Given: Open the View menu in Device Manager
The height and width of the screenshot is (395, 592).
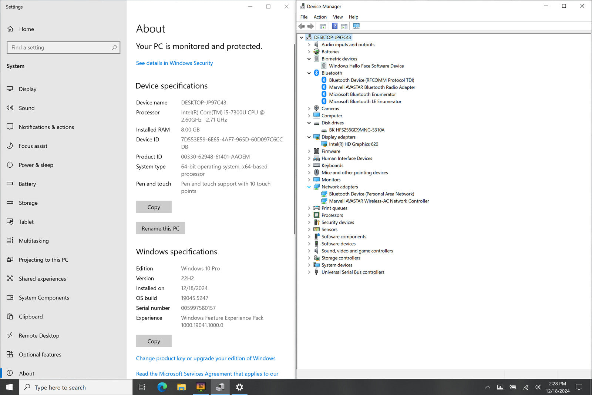Looking at the screenshot, I should 338,17.
